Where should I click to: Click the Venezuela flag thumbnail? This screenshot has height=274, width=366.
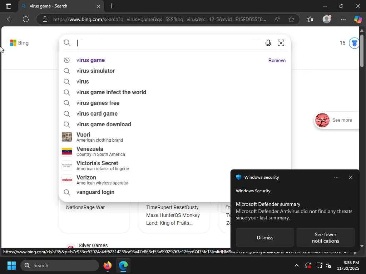click(67, 151)
